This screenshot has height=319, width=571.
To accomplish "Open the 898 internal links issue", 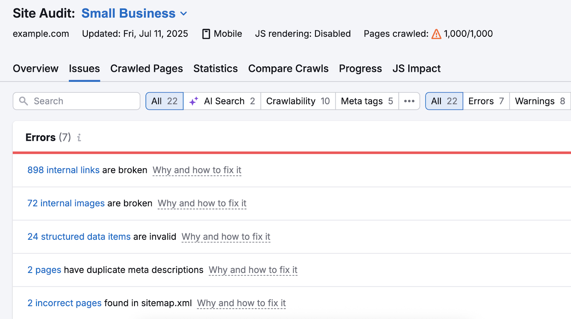I will tap(63, 170).
